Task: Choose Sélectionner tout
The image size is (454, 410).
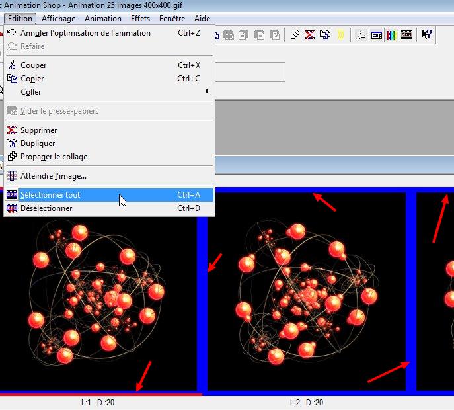Action: pyautogui.click(x=50, y=195)
